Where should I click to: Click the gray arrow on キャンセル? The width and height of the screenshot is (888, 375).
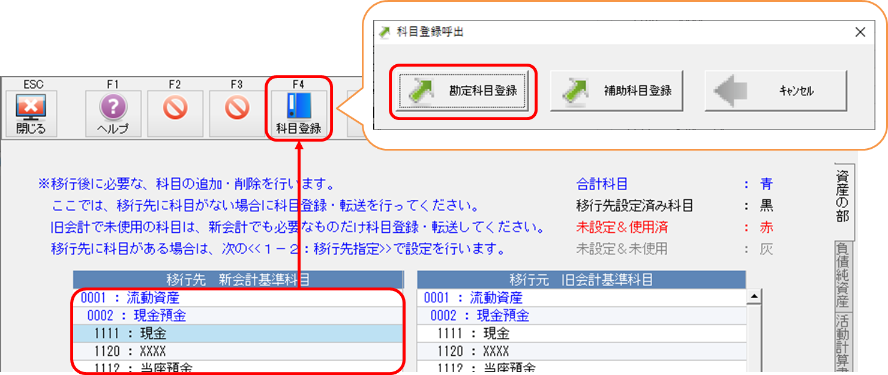point(730,91)
